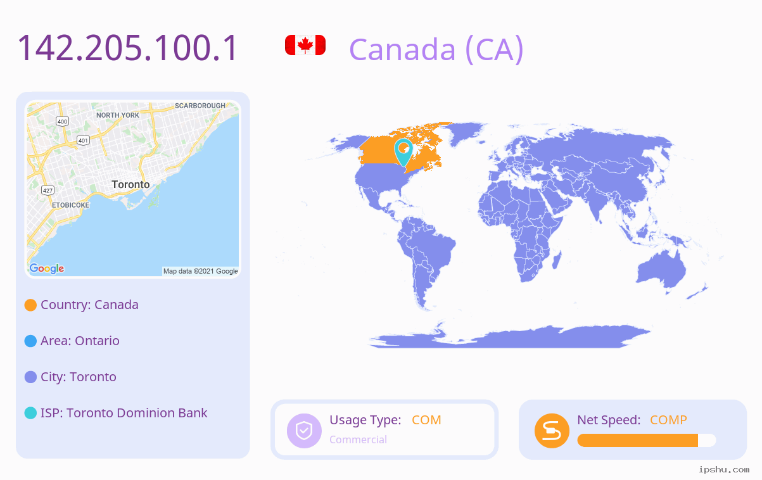Viewport: 762px width, 480px height.
Task: Click the ipshu.com watermark link
Action: 724,470
